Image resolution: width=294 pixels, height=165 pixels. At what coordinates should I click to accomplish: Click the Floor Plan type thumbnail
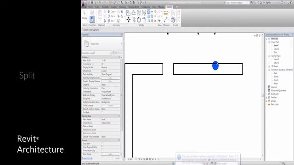pyautogui.click(x=86, y=44)
